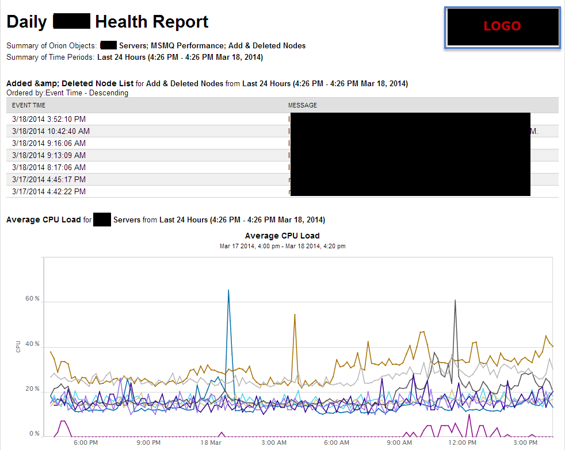Select row 3/18/2014 9:16:06 AM

pyautogui.click(x=282, y=143)
